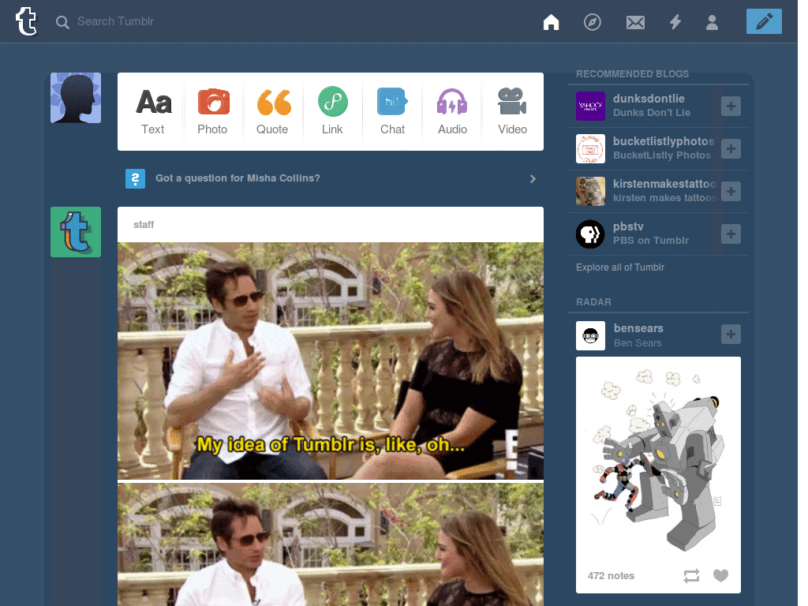Open 'Got a question for Misha Collins?' link
The width and height of the screenshot is (808, 606).
tap(238, 178)
